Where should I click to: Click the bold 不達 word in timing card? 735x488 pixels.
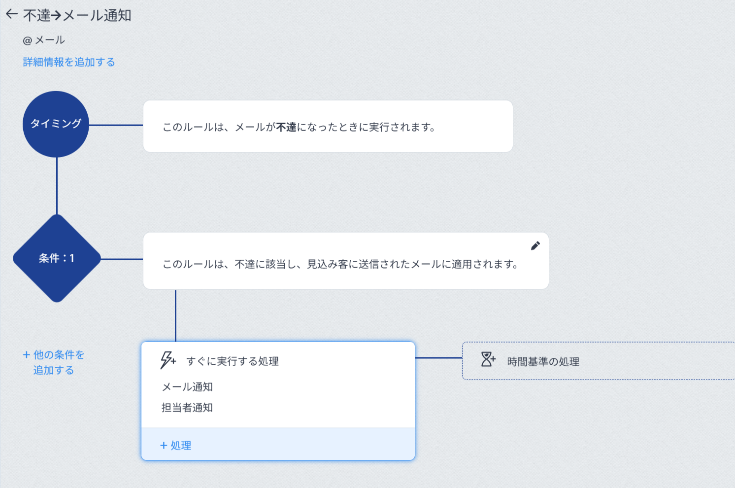click(x=286, y=127)
